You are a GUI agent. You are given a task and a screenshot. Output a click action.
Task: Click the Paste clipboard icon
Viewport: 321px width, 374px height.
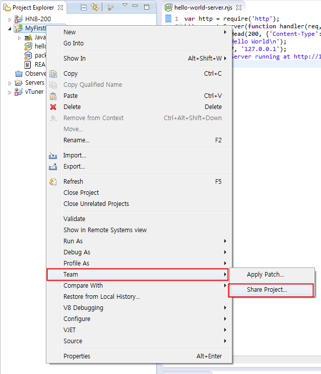[x=53, y=96]
